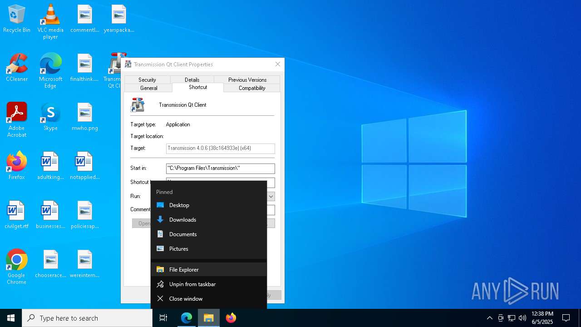Select the commentl... image file icon
The width and height of the screenshot is (581, 327).
[85, 19]
